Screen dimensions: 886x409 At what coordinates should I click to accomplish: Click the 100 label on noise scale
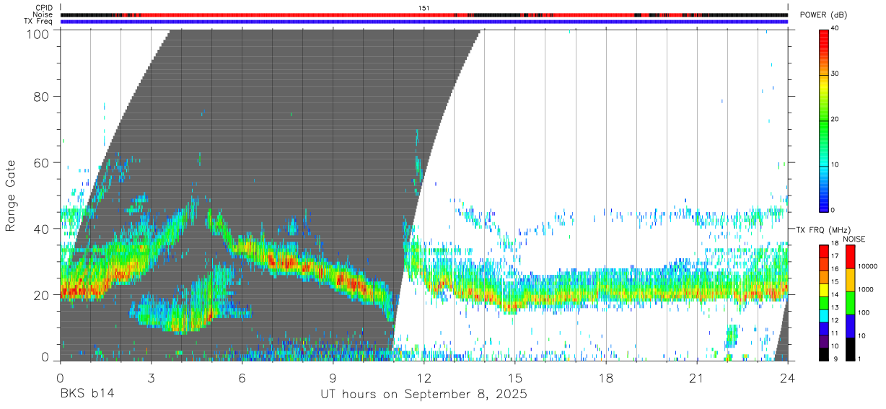tap(865, 313)
